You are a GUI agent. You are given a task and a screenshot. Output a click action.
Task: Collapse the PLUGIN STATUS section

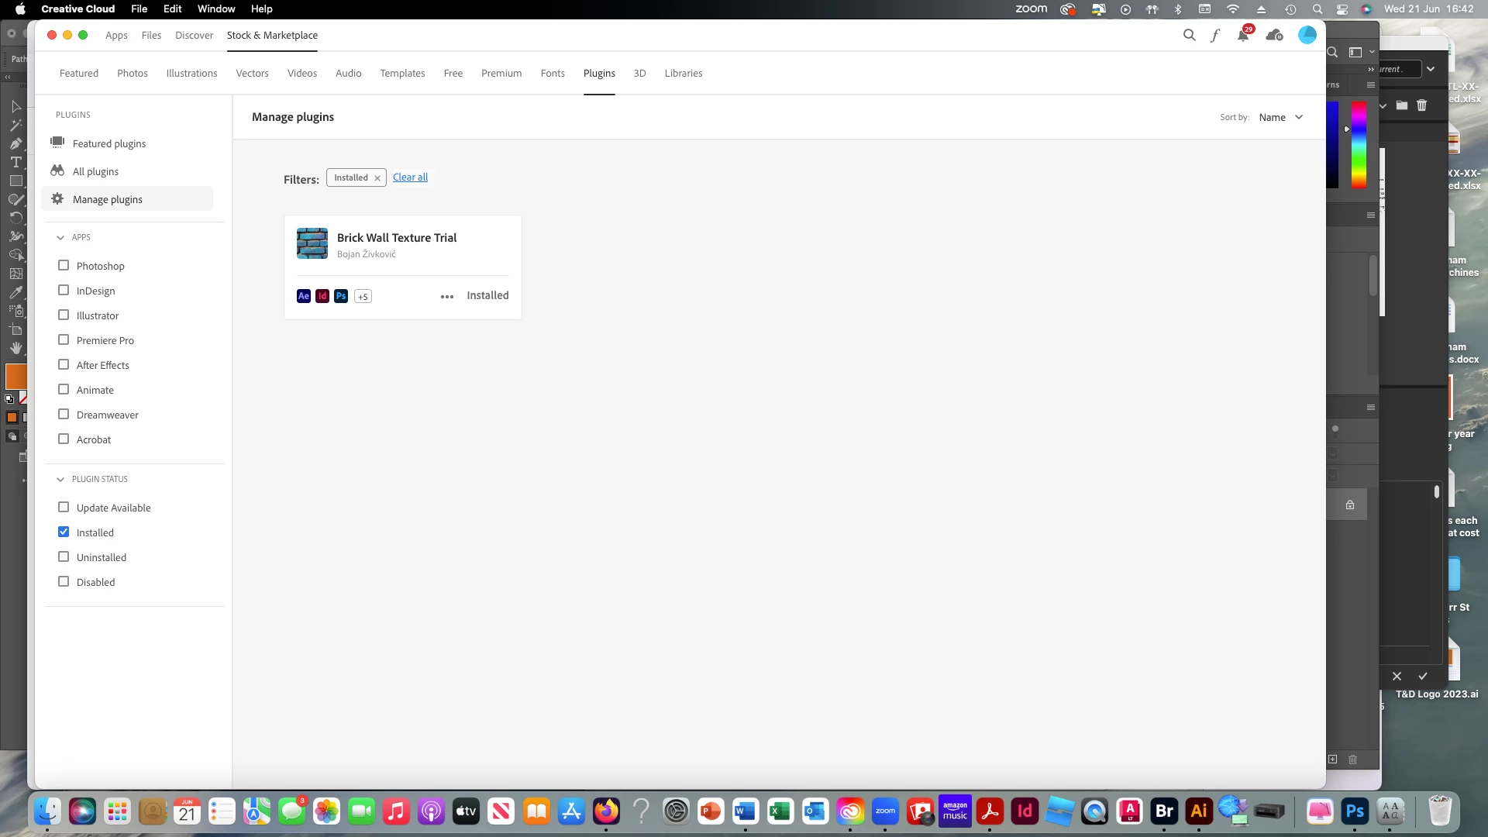60,480
